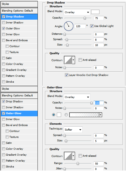Viewport: 126px width, 171px height.
Task: Click the Drop Shadow color swatch
Action: [95, 12]
